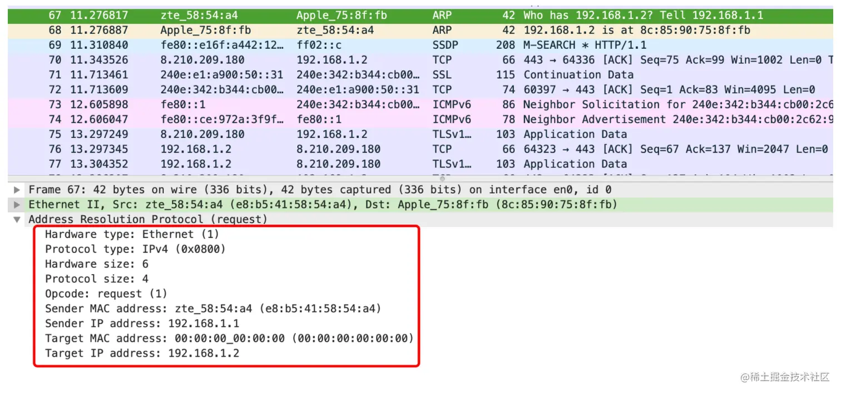This screenshot has height=394, width=841.
Task: Click source zte_58:54:a4 in packet 67
Action: pyautogui.click(x=199, y=16)
